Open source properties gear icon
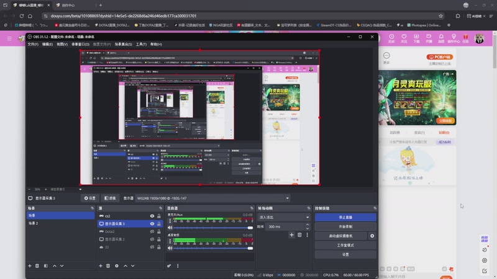Image resolution: width=497 pixels, height=279 pixels. (117, 266)
